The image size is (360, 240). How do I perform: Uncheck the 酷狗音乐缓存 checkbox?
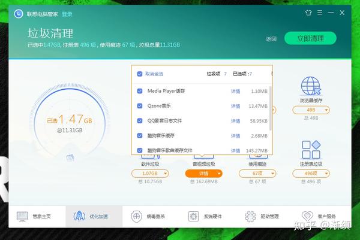(x=140, y=136)
